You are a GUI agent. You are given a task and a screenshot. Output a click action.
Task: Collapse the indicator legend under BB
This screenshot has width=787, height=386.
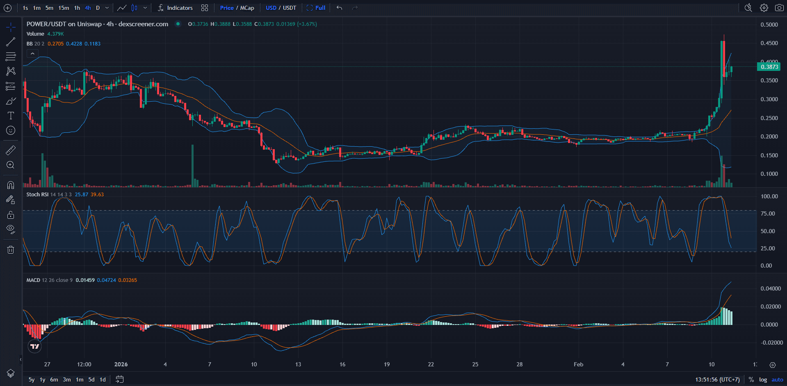[x=32, y=53]
